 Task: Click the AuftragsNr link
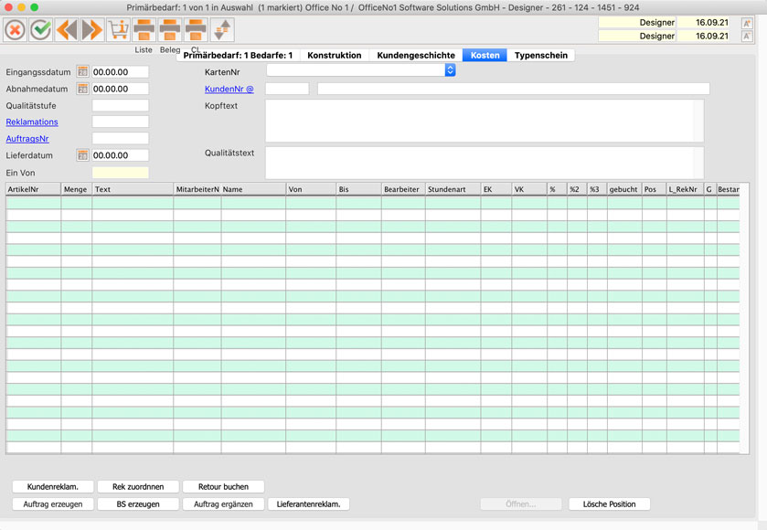27,139
